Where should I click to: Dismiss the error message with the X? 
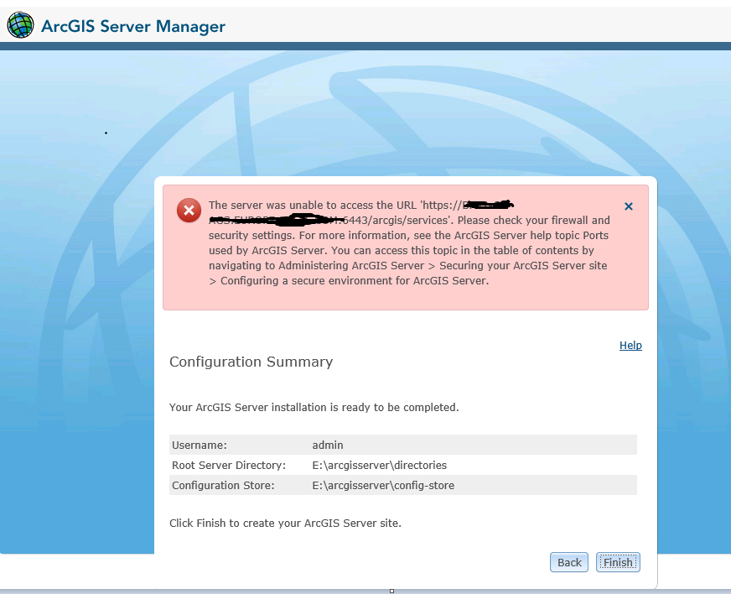629,206
